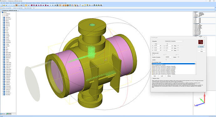Open the Objects menu
216x117 pixels.
pos(7,3)
